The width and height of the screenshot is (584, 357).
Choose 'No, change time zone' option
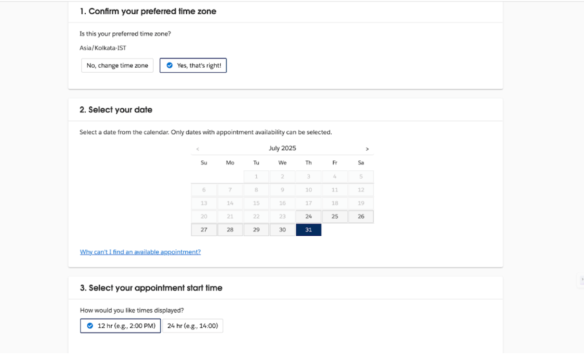coord(117,66)
